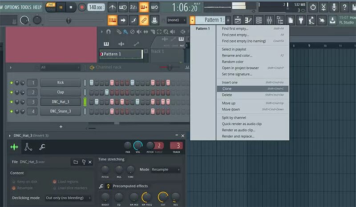Add a channel with plus button
Screen dimensions: 356x207
pyautogui.click(x=61, y=127)
